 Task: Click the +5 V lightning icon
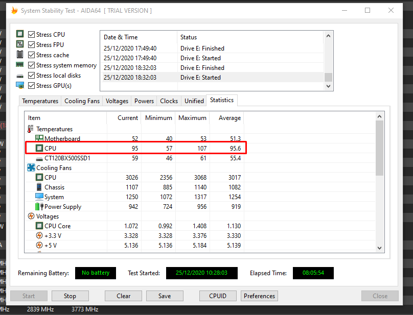39,245
